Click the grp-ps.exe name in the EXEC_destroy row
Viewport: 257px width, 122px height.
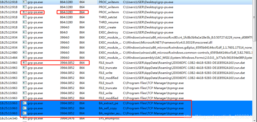pos(35,32)
